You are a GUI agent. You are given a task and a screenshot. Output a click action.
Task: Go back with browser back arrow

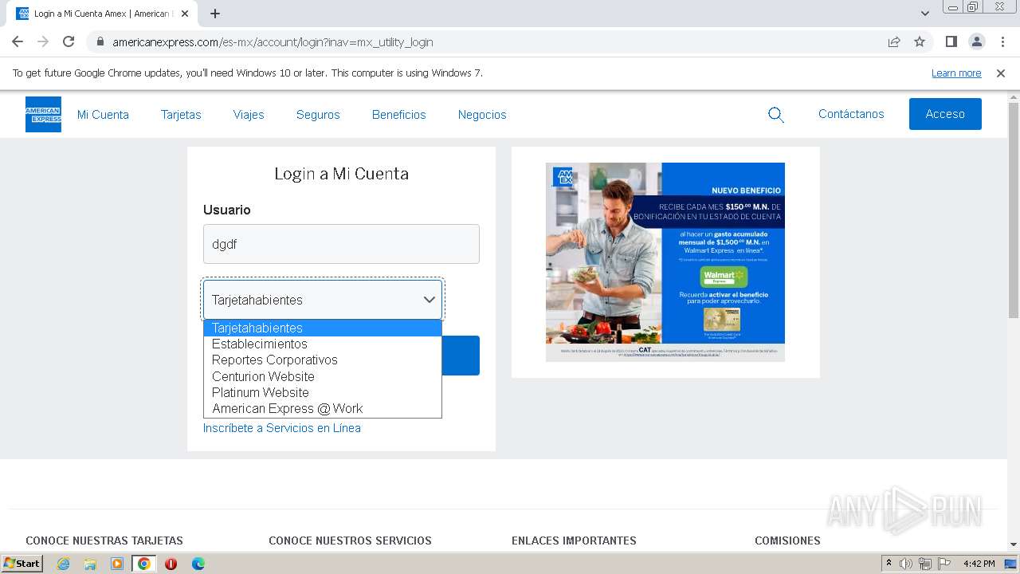click(x=18, y=41)
